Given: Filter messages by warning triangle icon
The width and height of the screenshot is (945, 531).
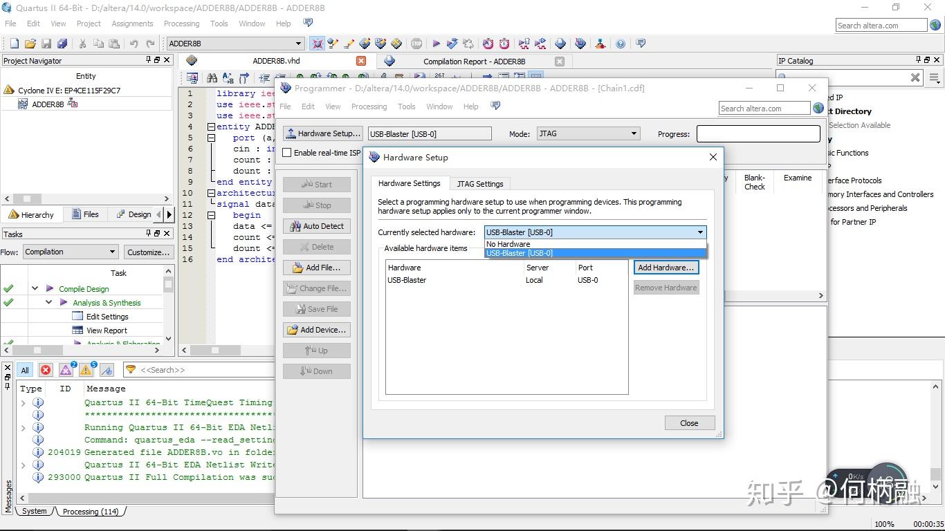Looking at the screenshot, I should click(x=86, y=370).
